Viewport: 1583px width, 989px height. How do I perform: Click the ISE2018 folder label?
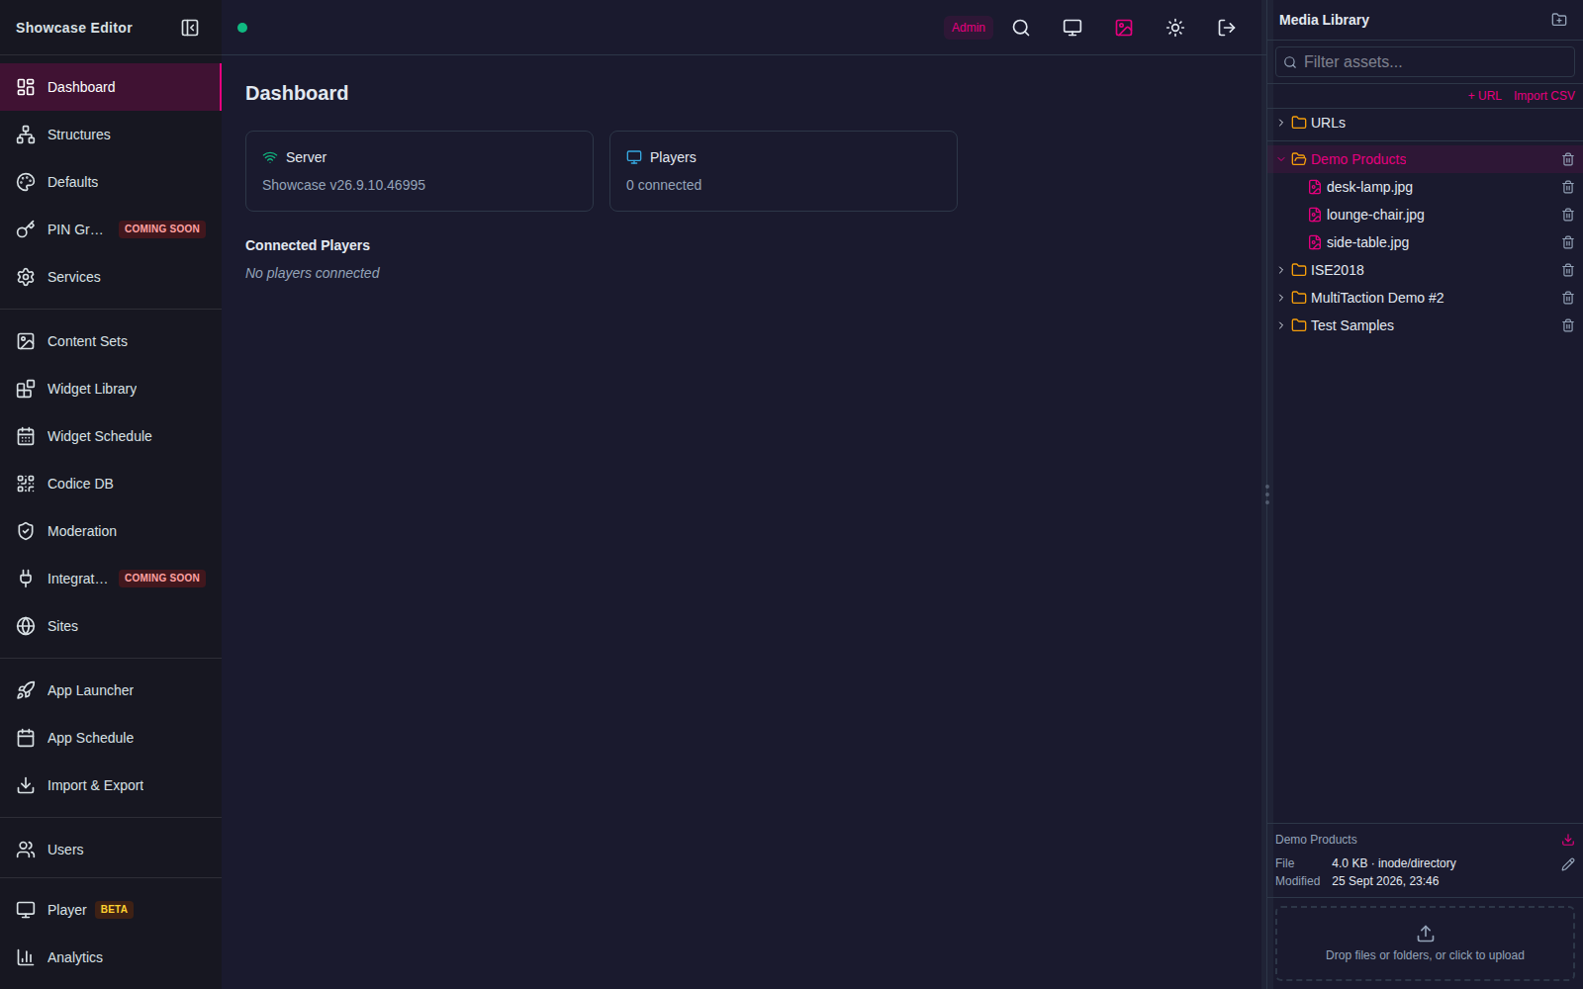[x=1338, y=270]
